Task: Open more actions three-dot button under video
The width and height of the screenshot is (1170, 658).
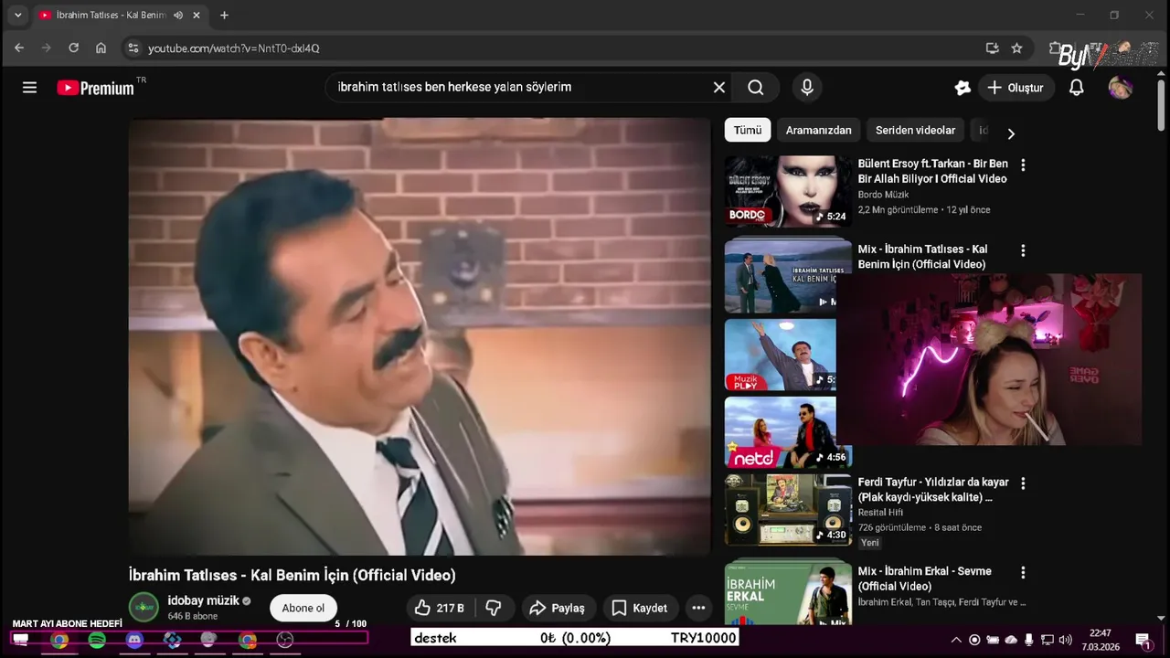Action: pos(698,608)
